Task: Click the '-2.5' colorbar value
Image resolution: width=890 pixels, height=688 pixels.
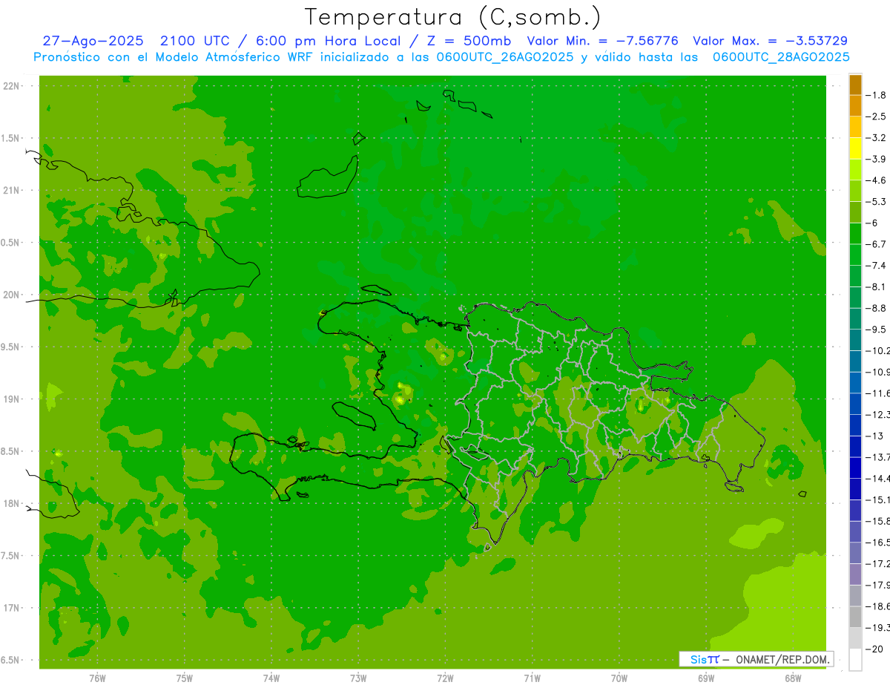Action: click(876, 117)
